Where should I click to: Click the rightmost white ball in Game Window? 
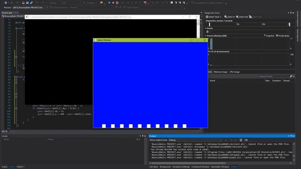(x=184, y=126)
